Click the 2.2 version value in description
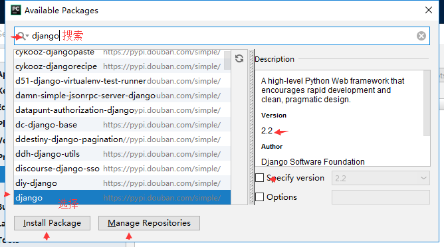The width and height of the screenshot is (444, 247). 267,131
